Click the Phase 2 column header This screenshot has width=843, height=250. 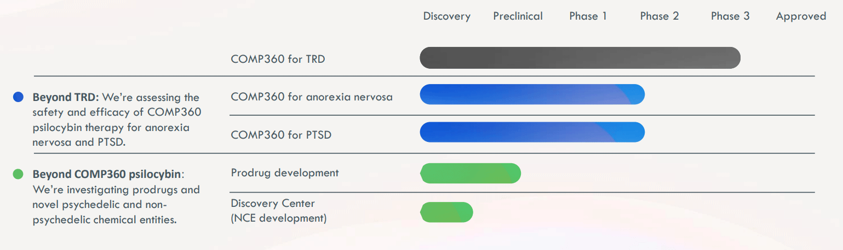click(x=659, y=16)
